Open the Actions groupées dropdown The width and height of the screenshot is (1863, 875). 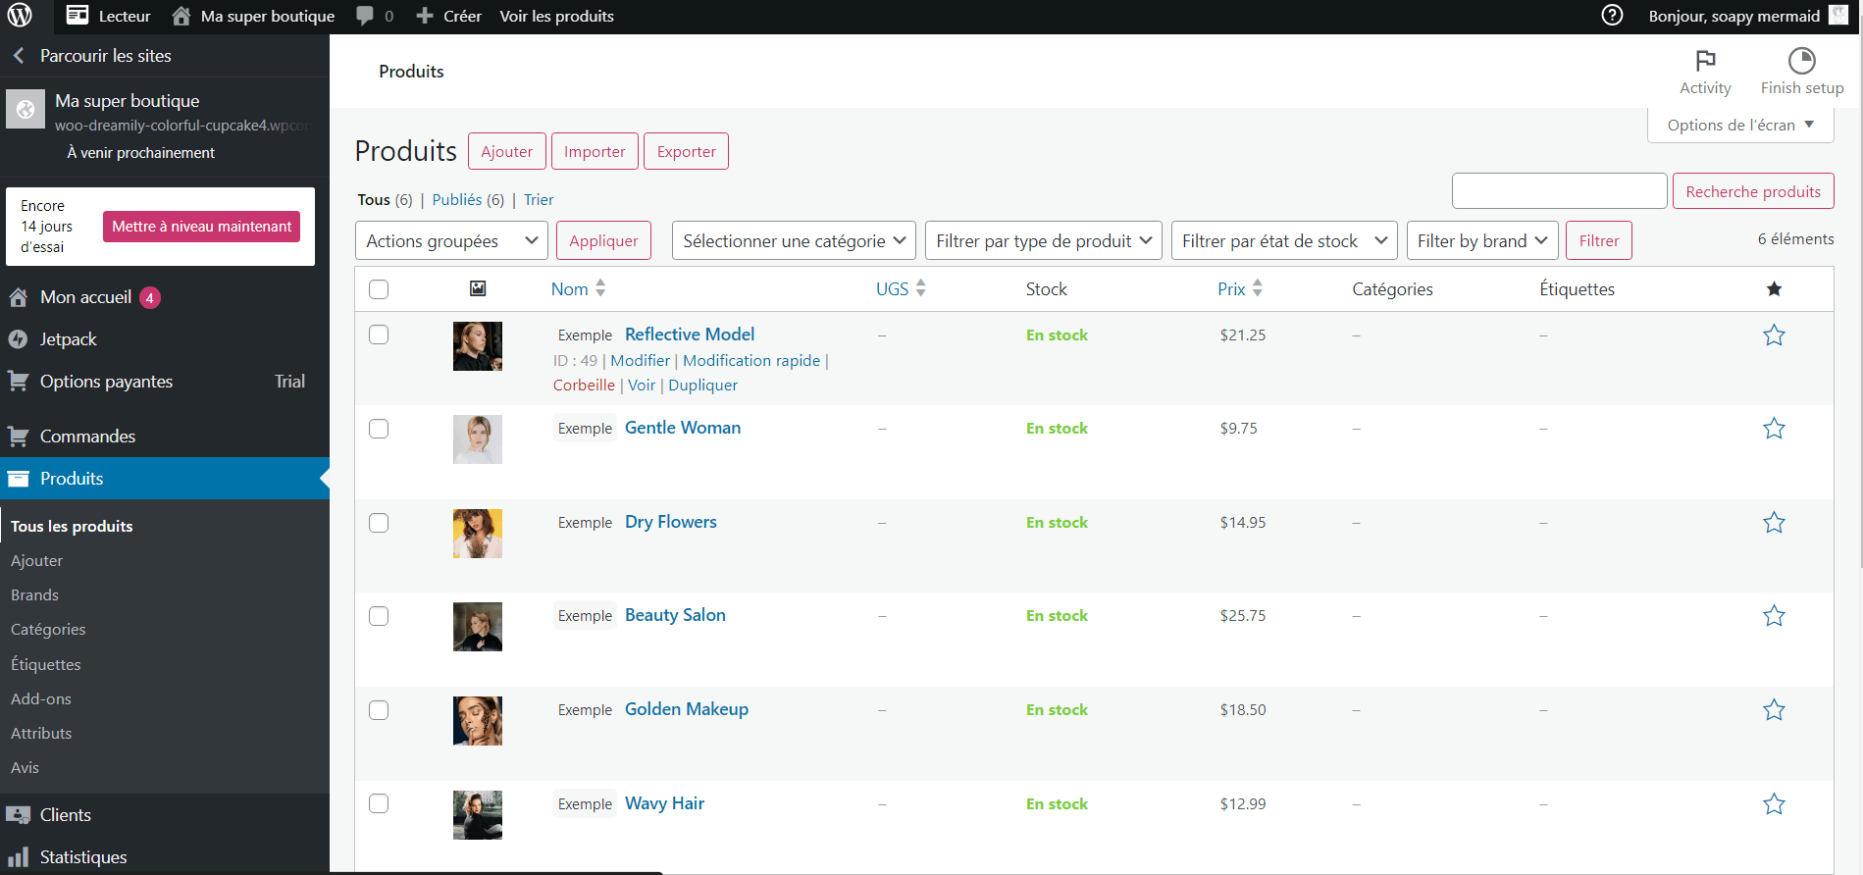(451, 240)
